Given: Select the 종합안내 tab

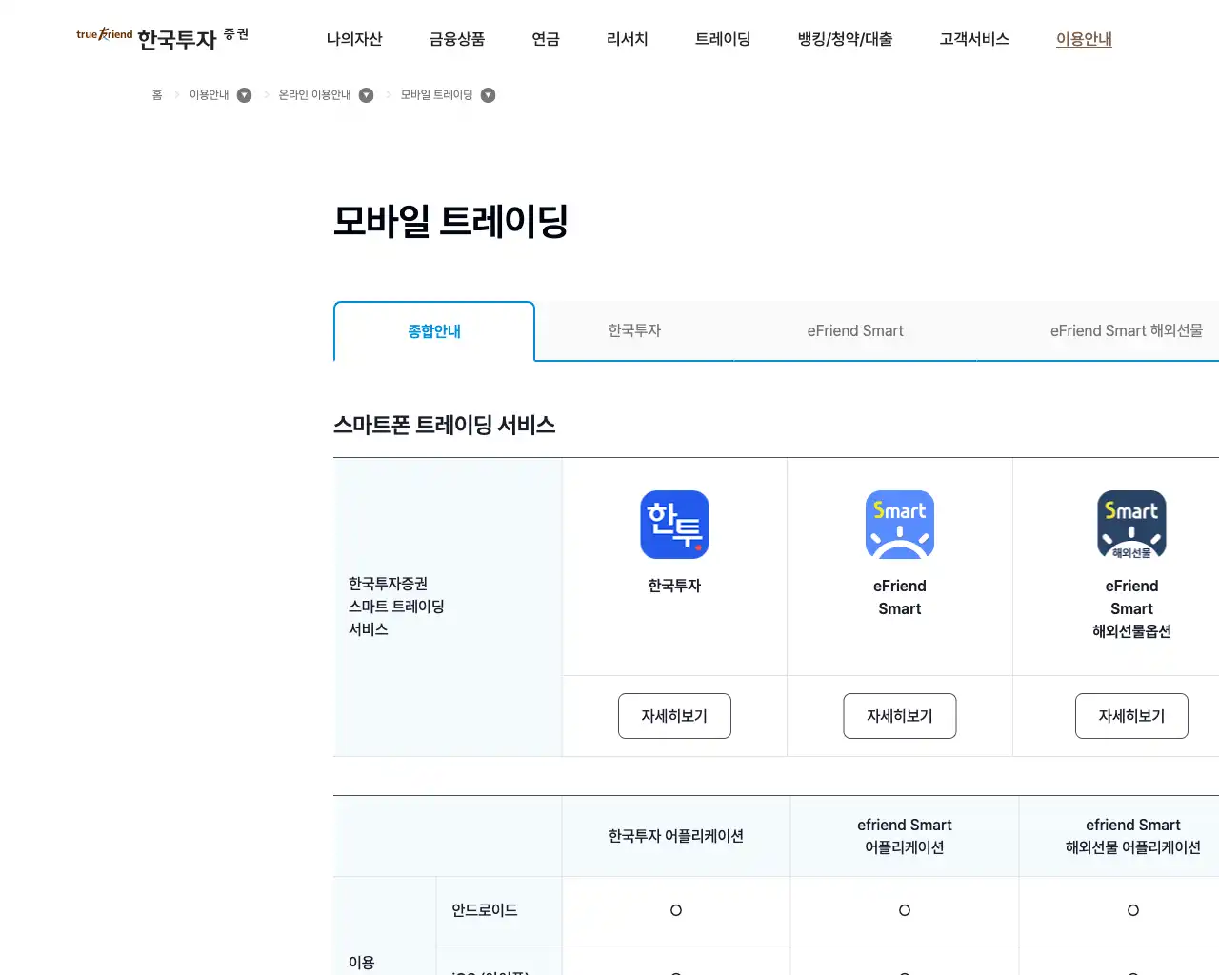Looking at the screenshot, I should pos(434,331).
